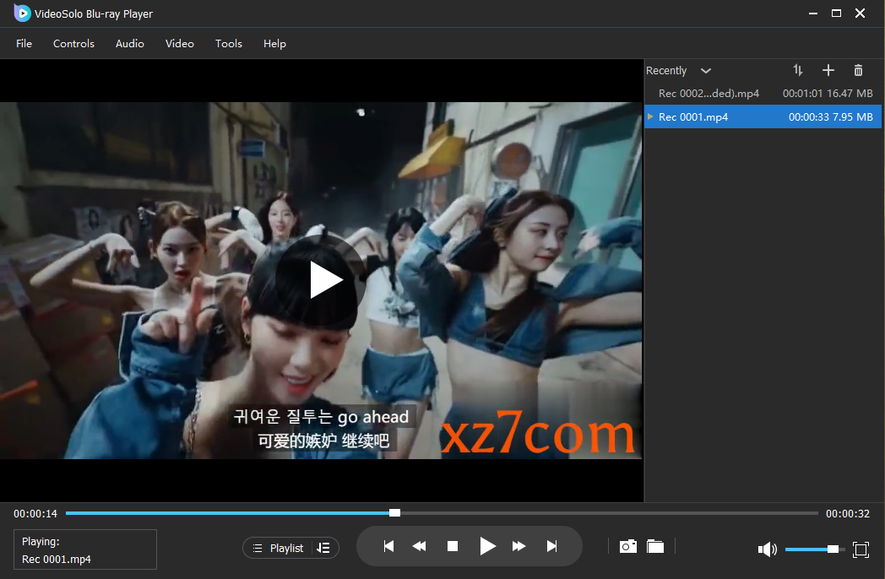Delete playlist item with trash icon
The width and height of the screenshot is (885, 579).
[x=858, y=70]
